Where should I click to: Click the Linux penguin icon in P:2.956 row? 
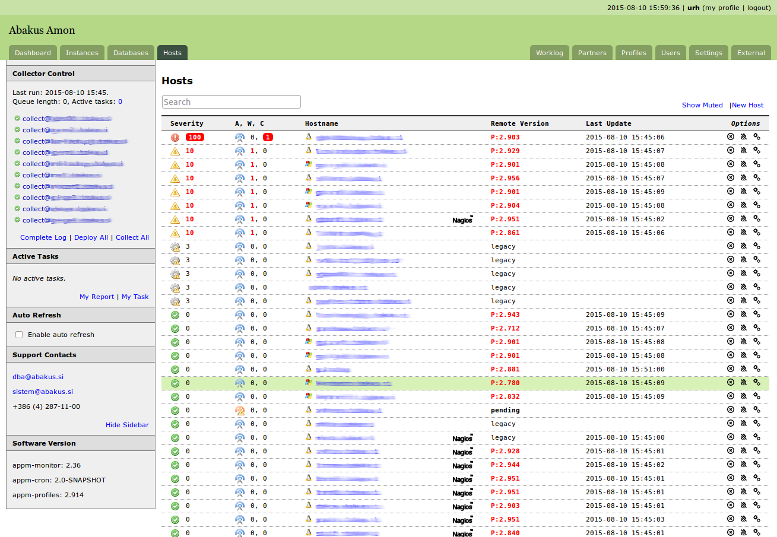coord(308,177)
